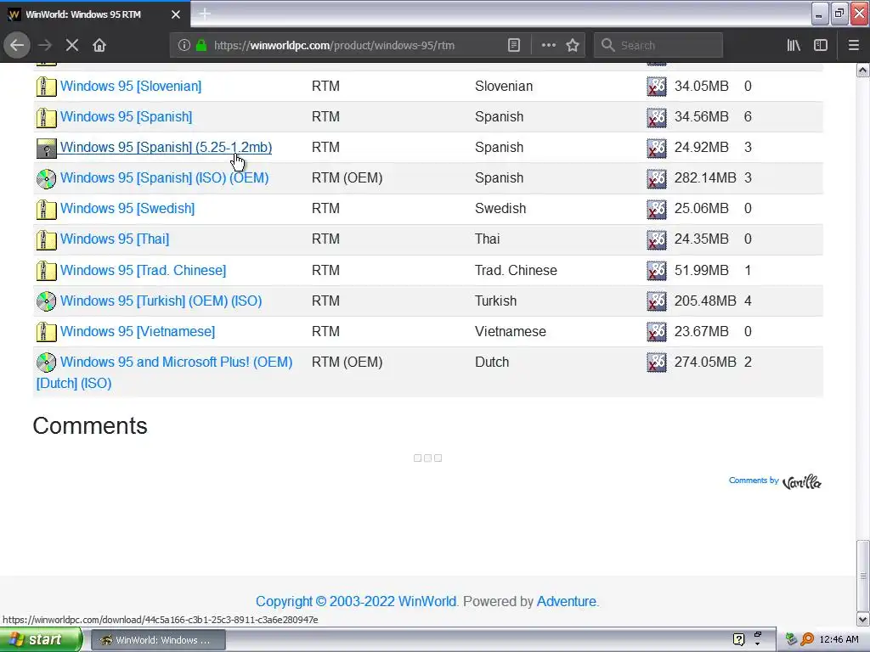The height and width of the screenshot is (652, 870).
Task: Follow the Adventure link in footer
Action: coord(567,601)
